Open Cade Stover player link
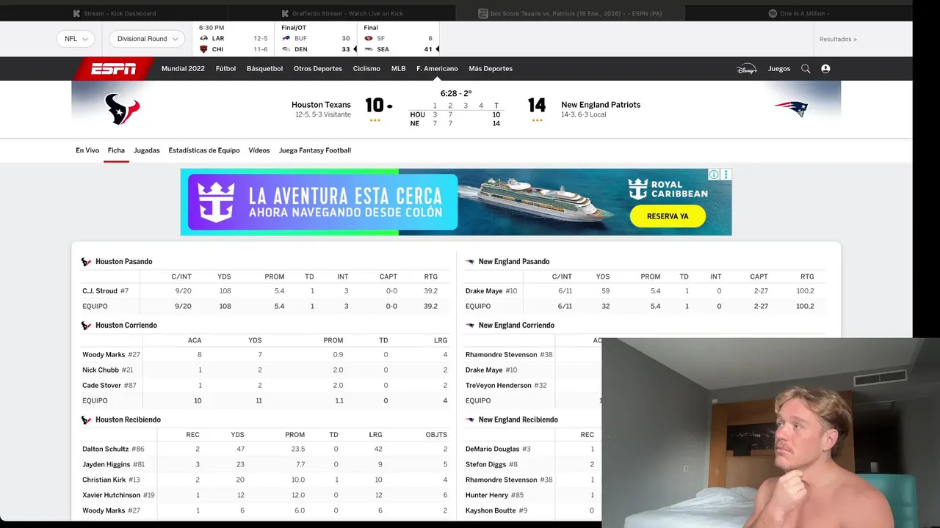 tap(101, 386)
